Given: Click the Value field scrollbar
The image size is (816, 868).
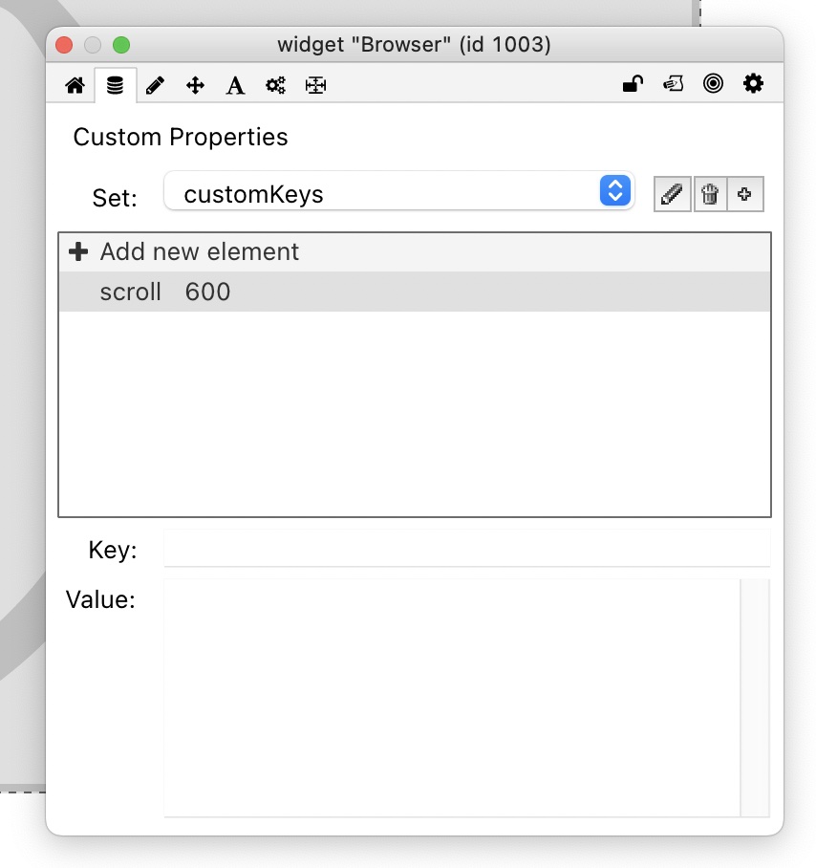Looking at the screenshot, I should 755,698.
